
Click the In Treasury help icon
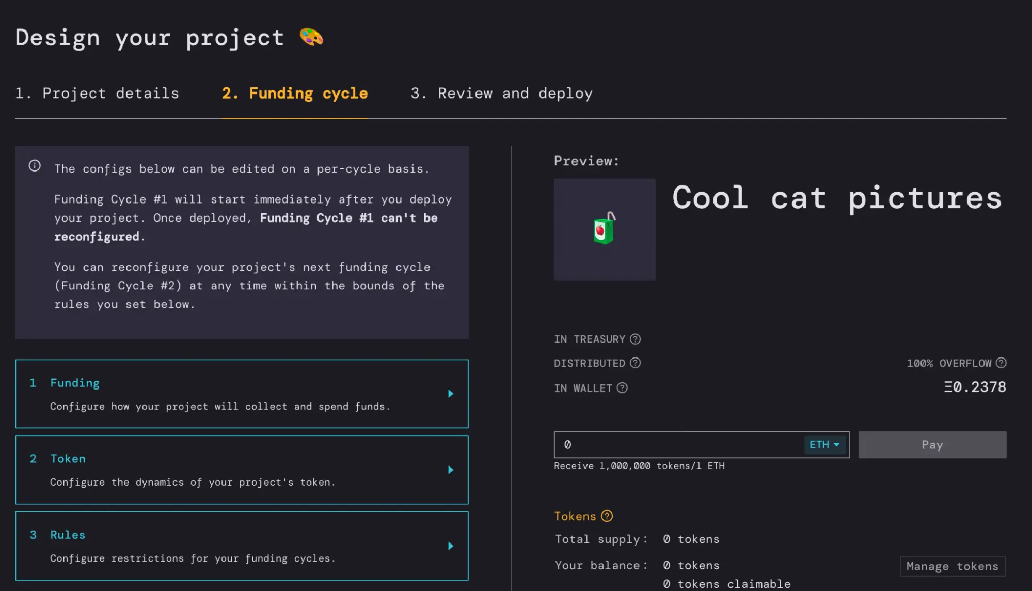click(636, 339)
